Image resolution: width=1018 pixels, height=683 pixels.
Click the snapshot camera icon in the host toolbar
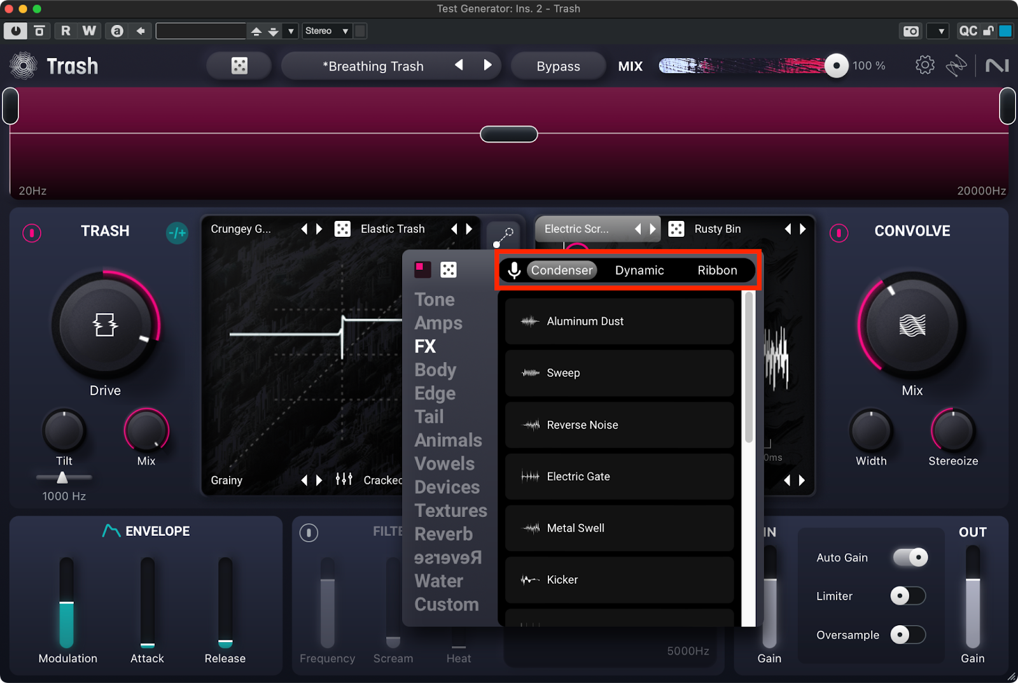coord(911,31)
